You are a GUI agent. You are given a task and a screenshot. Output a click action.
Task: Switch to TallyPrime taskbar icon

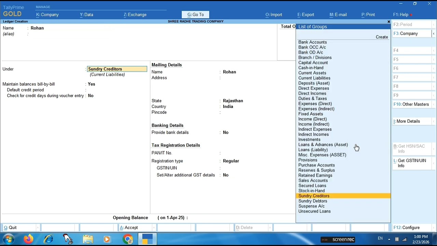tap(147, 239)
